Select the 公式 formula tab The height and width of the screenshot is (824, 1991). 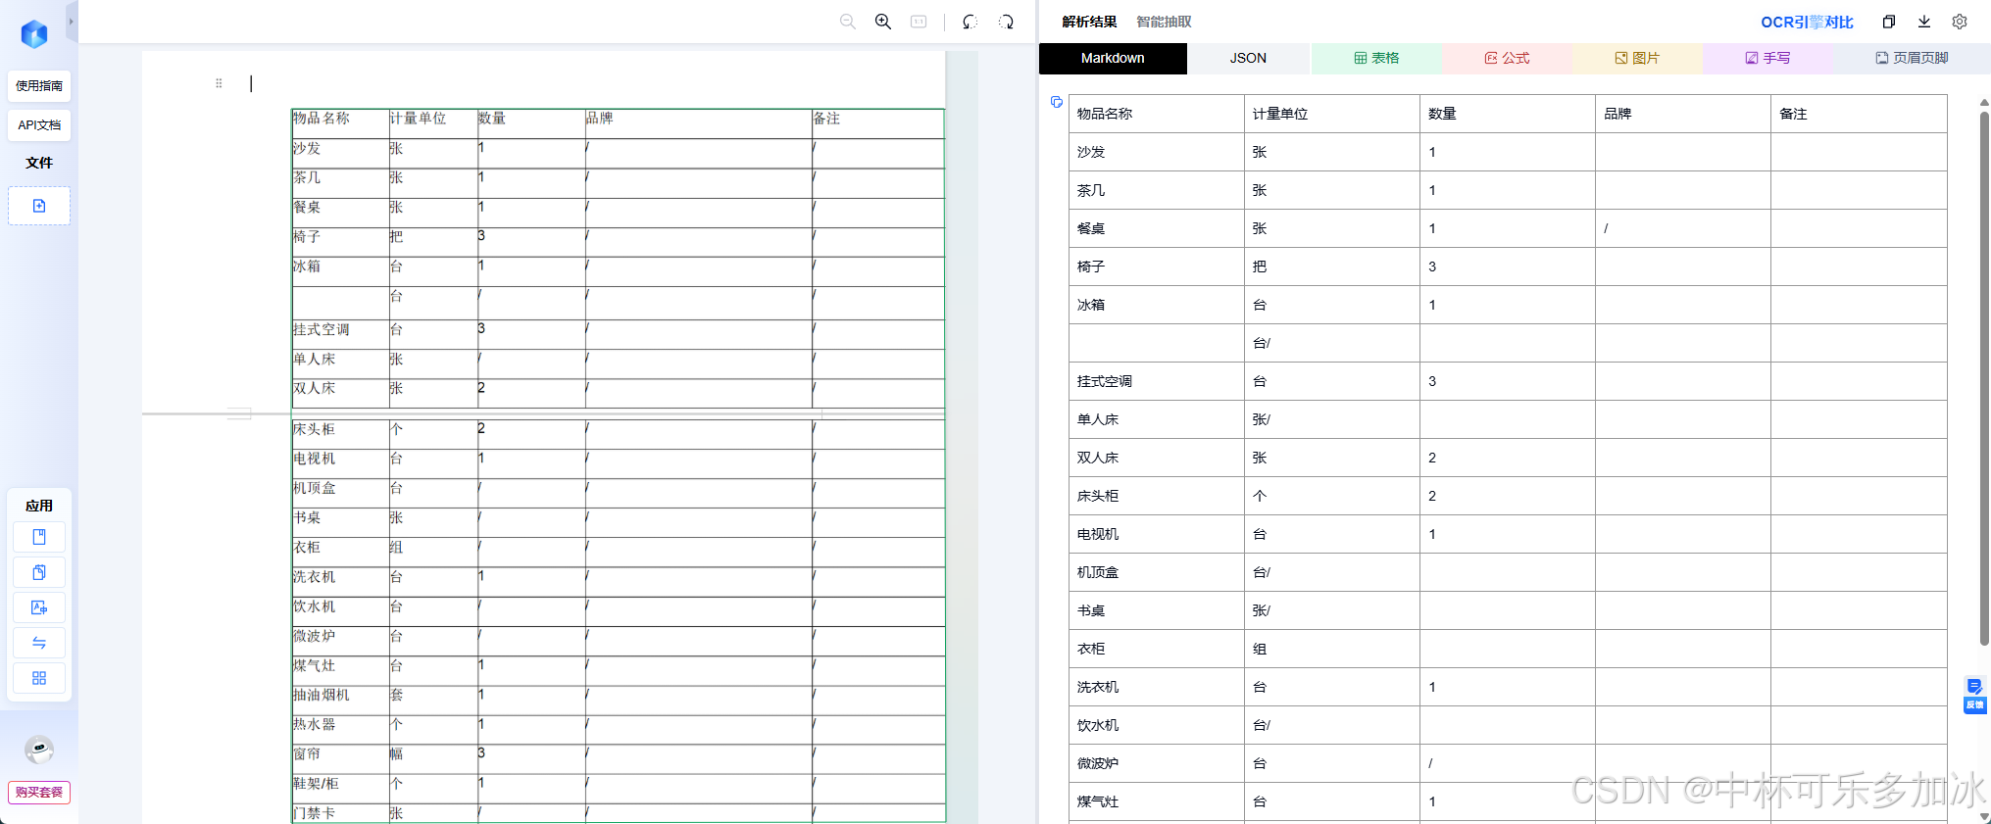point(1507,58)
